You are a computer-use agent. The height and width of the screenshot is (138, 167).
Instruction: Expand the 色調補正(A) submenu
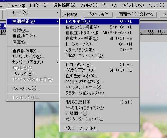pyautogui.click(x=33, y=21)
